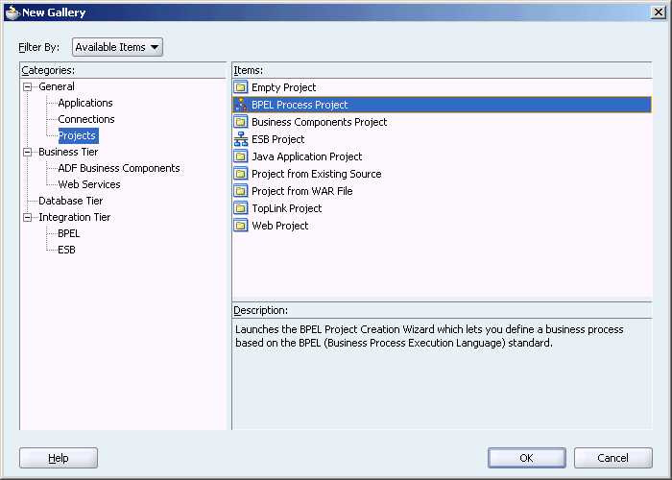The image size is (672, 480).
Task: Collapse the General category node
Action: point(28,87)
